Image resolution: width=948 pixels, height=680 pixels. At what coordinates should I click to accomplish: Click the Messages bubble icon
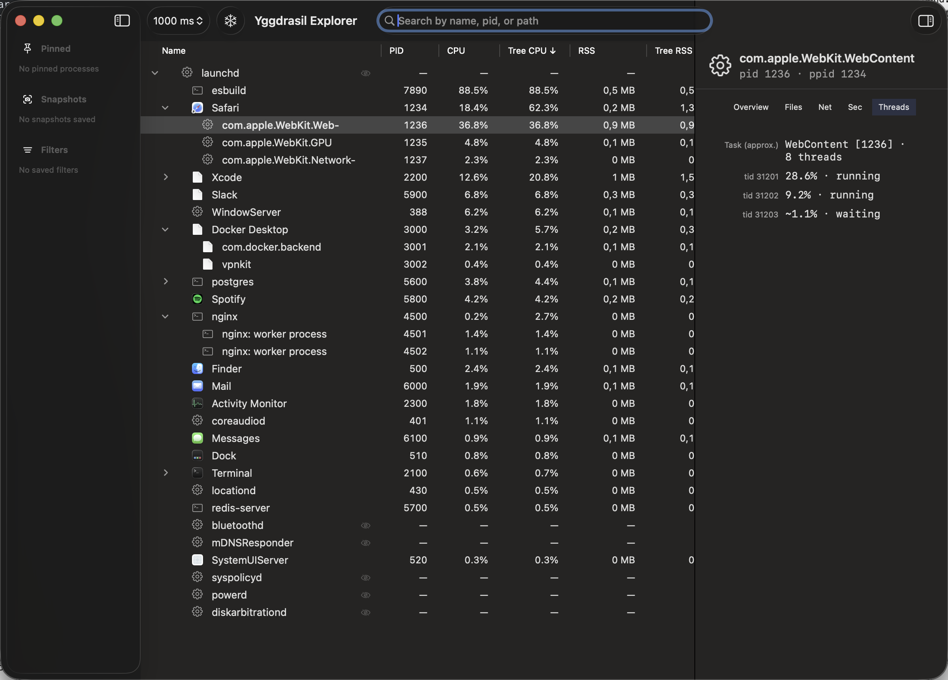click(197, 438)
